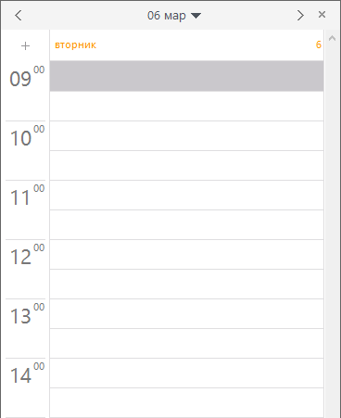
Task: Select the 13:30 half-hour slot
Action: (186, 343)
